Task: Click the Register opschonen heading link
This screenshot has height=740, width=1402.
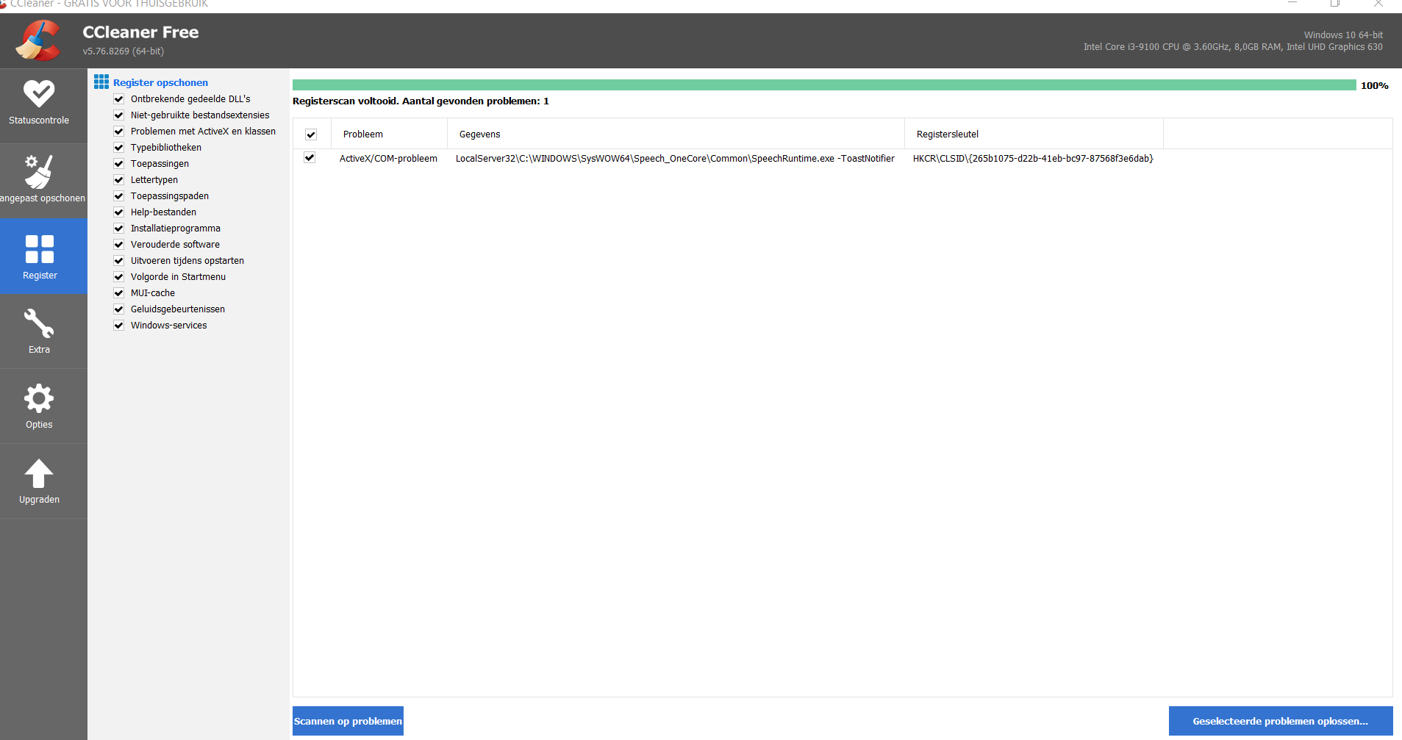Action: (160, 82)
